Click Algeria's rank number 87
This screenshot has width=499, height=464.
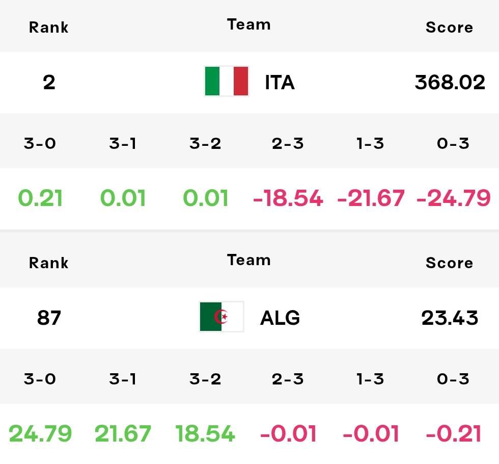[x=49, y=318]
